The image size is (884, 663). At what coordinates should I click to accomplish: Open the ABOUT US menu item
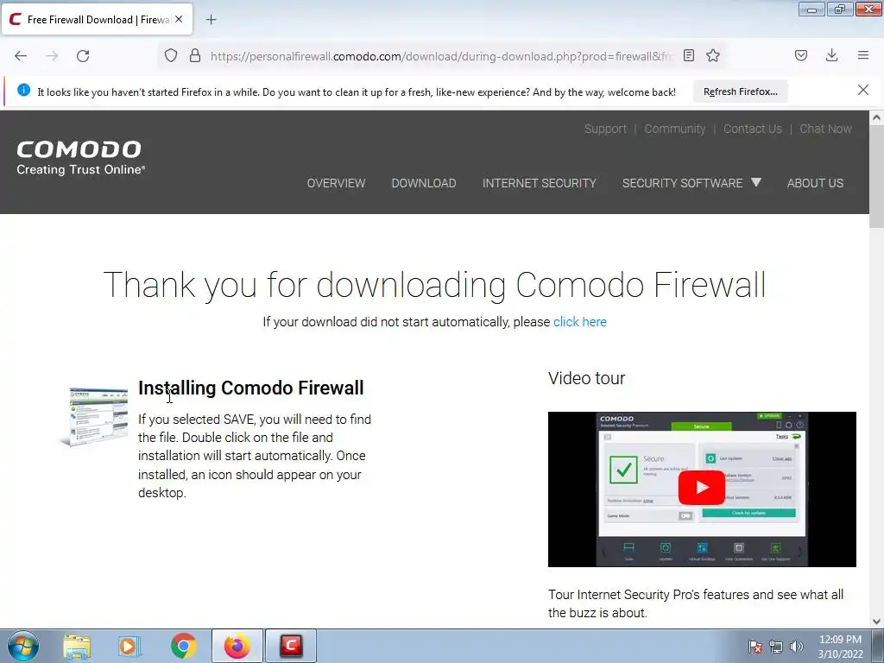point(815,183)
